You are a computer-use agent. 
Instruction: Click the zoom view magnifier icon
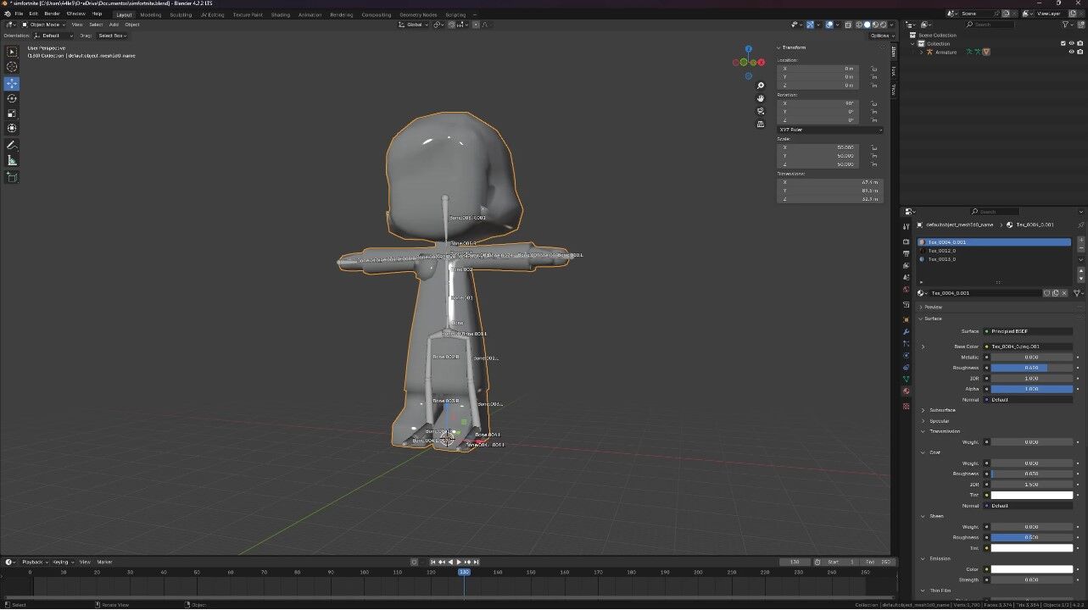tap(761, 86)
